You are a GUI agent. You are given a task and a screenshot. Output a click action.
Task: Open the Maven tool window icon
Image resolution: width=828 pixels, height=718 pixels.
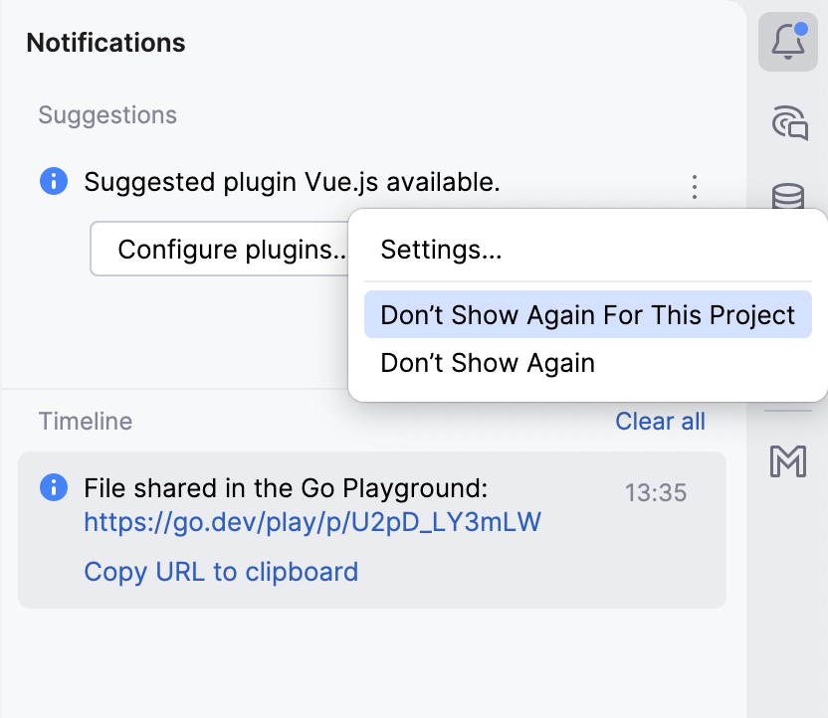[x=788, y=460]
